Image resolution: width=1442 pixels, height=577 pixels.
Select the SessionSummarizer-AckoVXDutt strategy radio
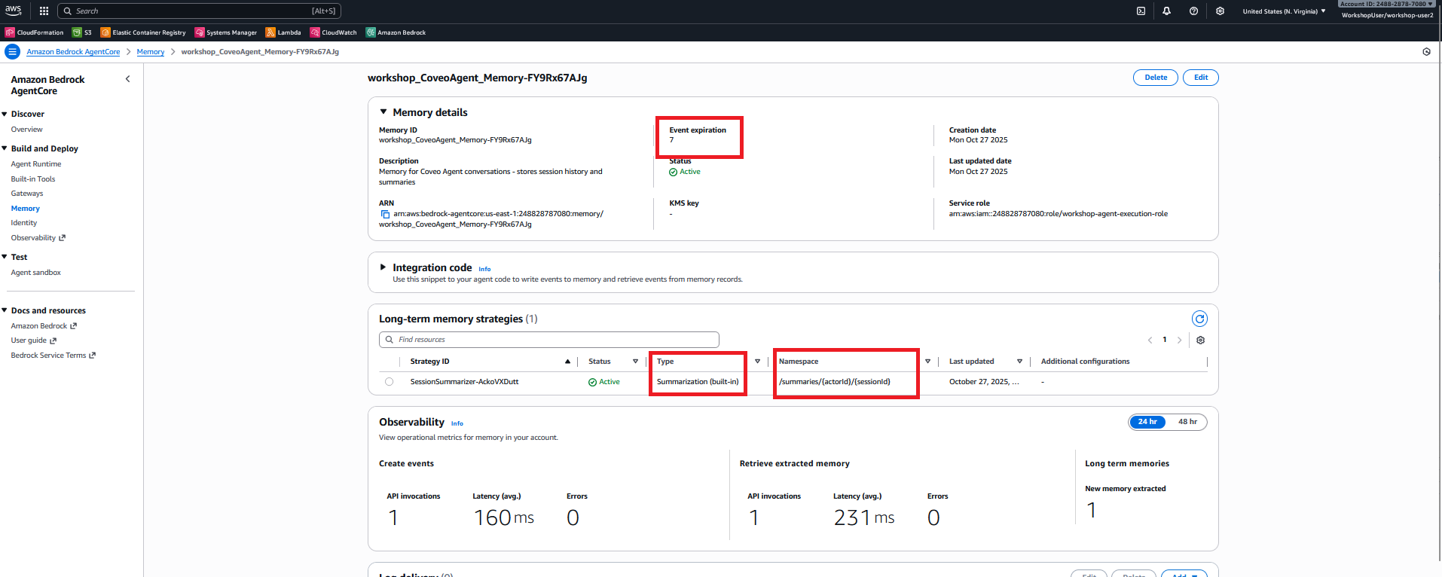click(389, 382)
